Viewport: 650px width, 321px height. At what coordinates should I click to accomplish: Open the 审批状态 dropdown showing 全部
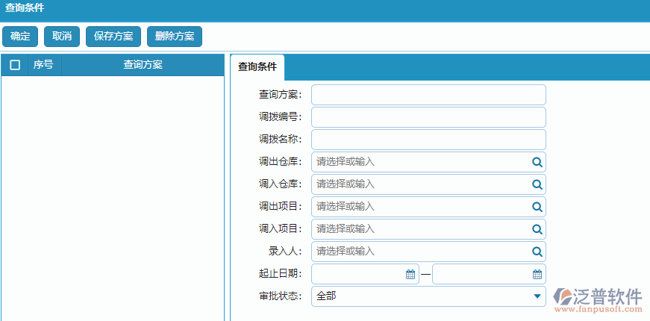tap(428, 296)
